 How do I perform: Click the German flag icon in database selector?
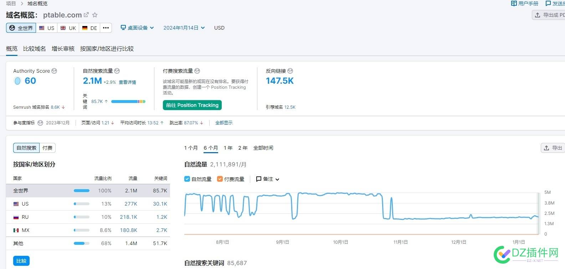coord(85,28)
